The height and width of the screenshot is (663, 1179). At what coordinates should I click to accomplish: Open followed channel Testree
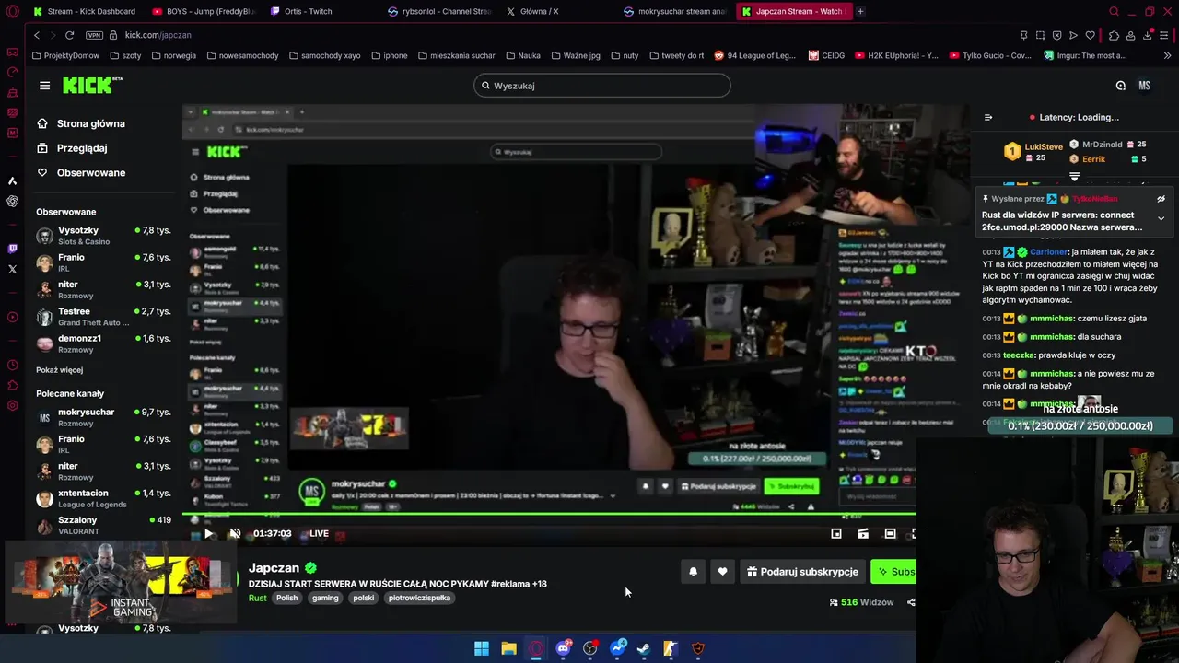tap(103, 317)
